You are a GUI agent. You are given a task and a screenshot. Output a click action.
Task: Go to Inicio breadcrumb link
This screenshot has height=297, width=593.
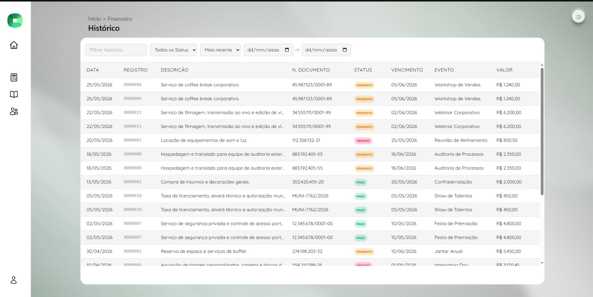pos(95,19)
